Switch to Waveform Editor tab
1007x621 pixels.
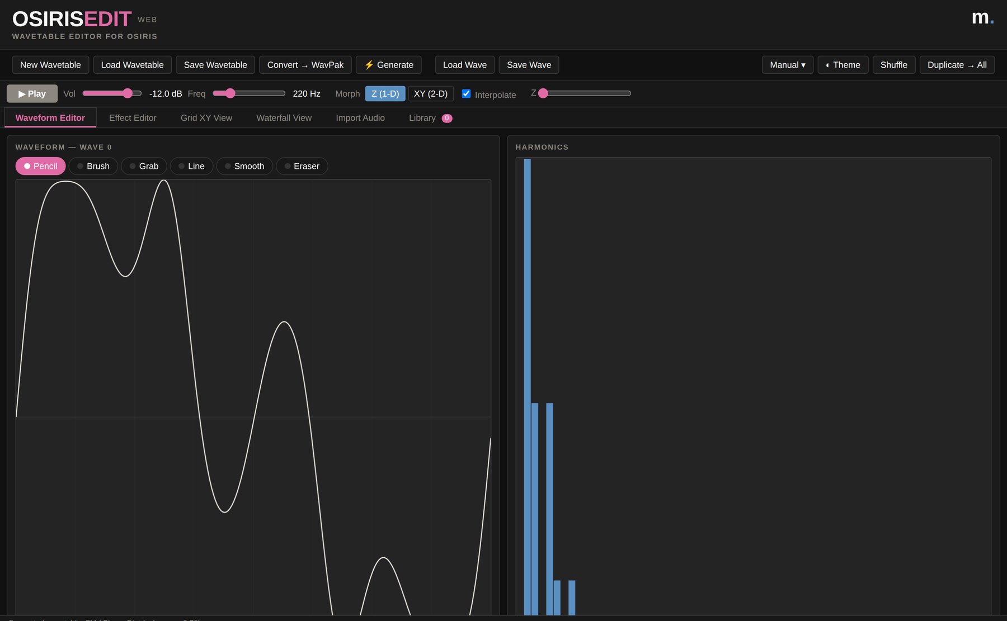coord(50,118)
